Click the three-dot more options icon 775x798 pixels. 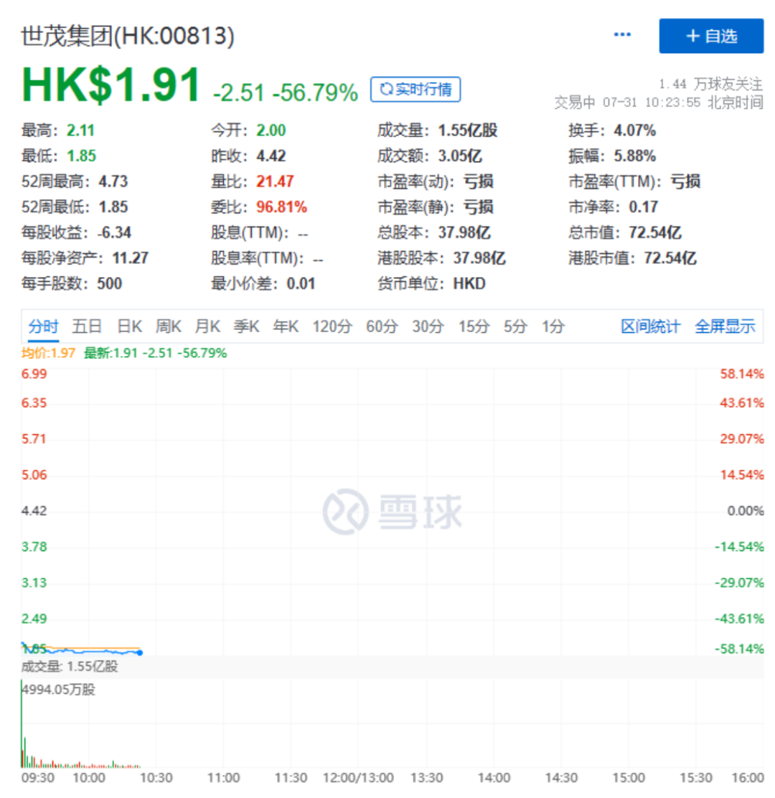tap(622, 34)
